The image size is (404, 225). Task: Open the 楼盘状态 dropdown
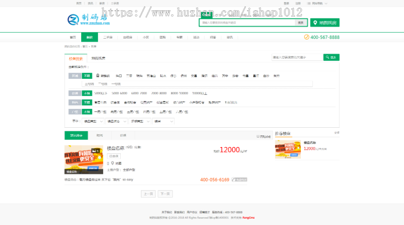[x=116, y=121]
